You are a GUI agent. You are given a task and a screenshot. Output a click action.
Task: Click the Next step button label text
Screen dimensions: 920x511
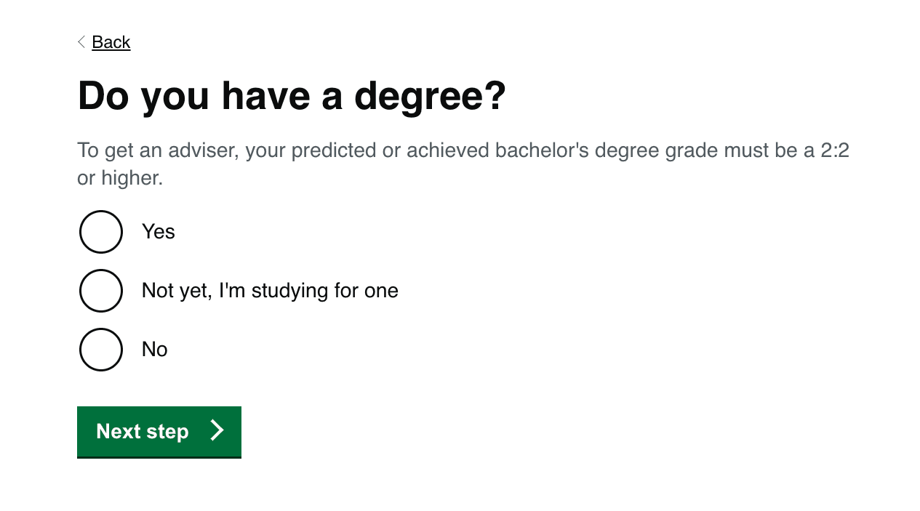pos(143,430)
